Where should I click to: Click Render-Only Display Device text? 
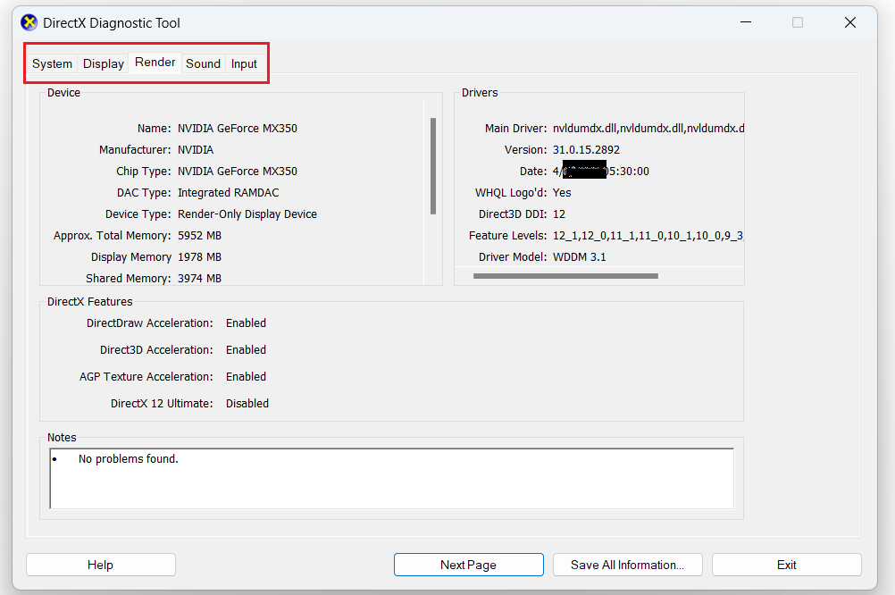pos(247,214)
